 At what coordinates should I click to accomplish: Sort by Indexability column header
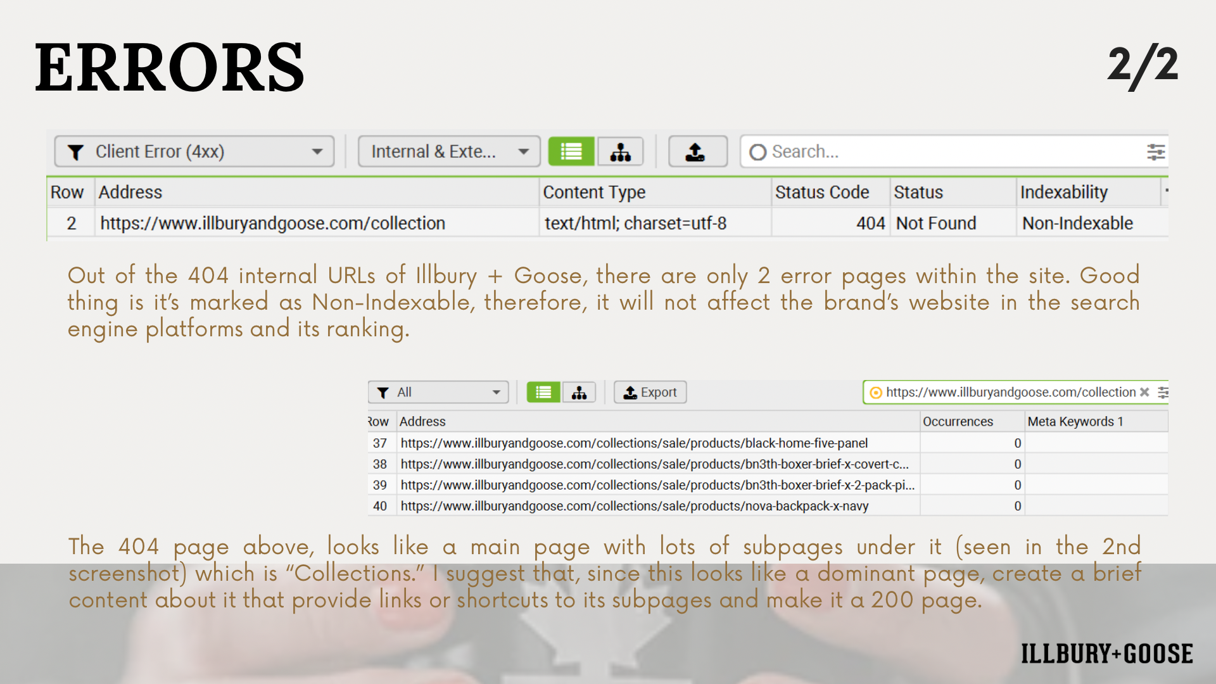click(x=1064, y=193)
